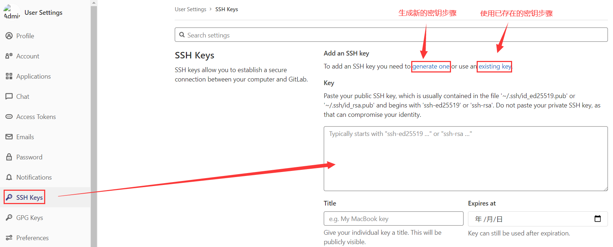This screenshot has width=613, height=247.
Task: Click the Notifications bell icon
Action: [9, 177]
